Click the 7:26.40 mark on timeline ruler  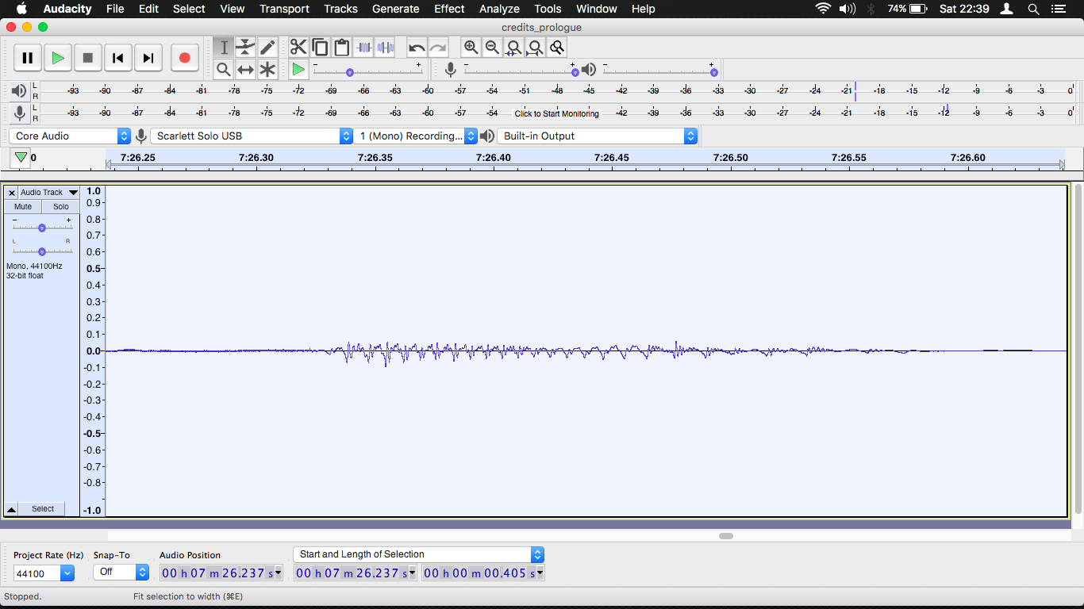pos(493,158)
